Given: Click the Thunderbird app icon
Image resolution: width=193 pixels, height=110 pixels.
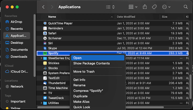Looking at the screenshot, I should tap(45, 83).
